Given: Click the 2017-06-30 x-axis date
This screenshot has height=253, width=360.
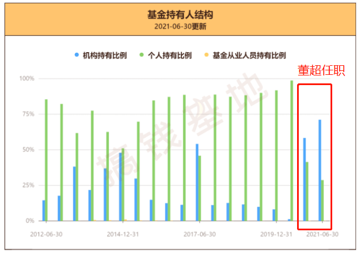Looking at the screenshot, I should point(200,234).
